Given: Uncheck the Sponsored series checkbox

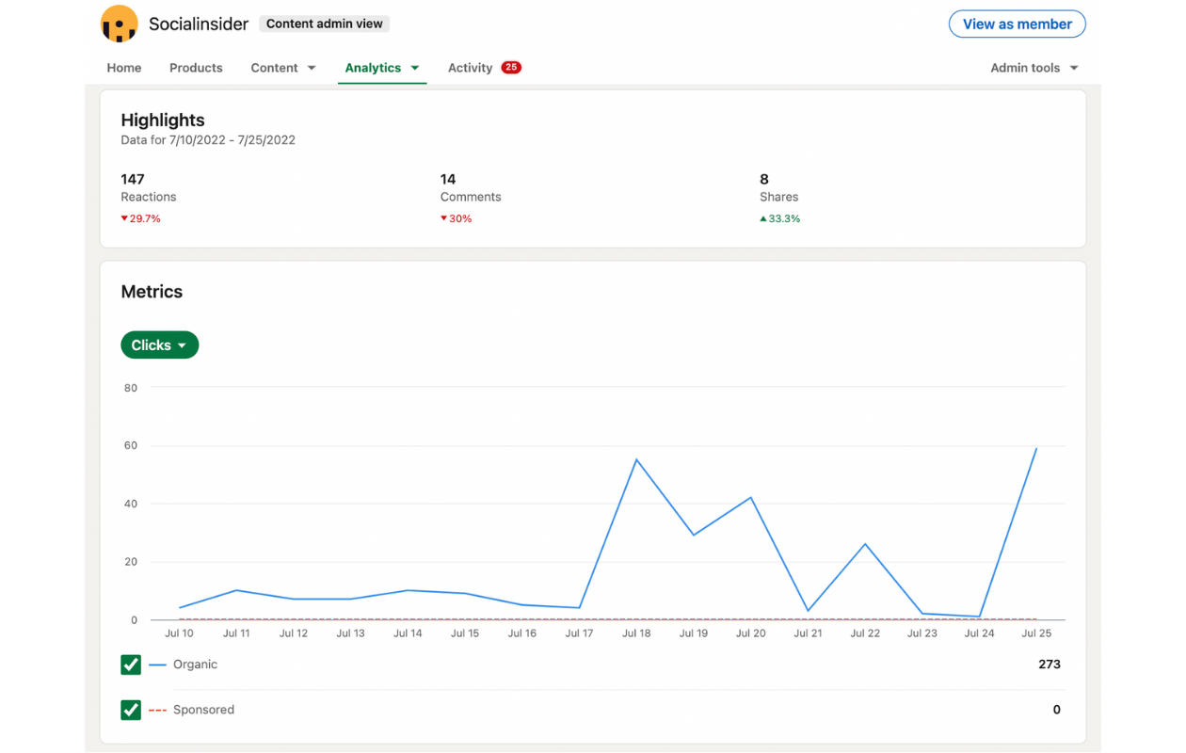Looking at the screenshot, I should [131, 710].
